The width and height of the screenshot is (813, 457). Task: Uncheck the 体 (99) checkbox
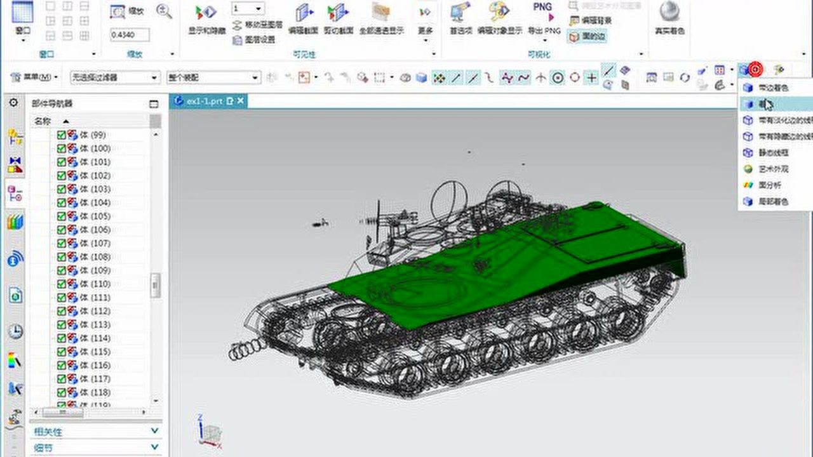pyautogui.click(x=61, y=135)
